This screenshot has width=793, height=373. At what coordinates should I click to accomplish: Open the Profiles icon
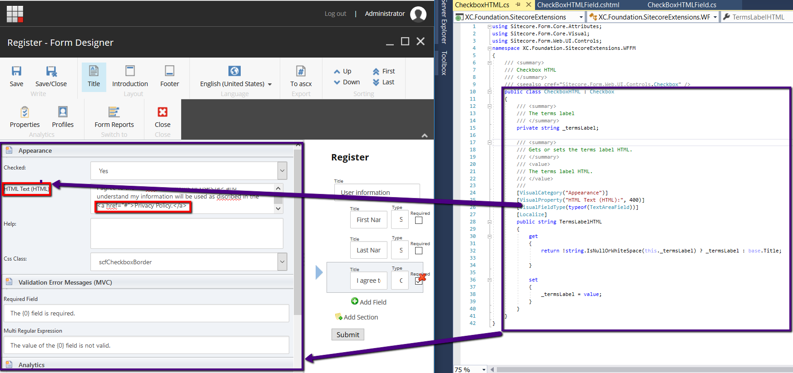[63, 111]
